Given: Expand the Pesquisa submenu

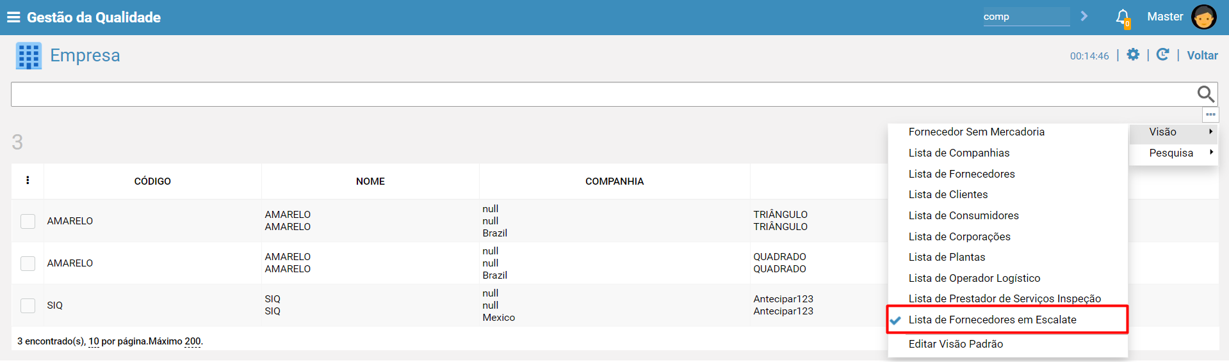Looking at the screenshot, I should coord(1173,153).
